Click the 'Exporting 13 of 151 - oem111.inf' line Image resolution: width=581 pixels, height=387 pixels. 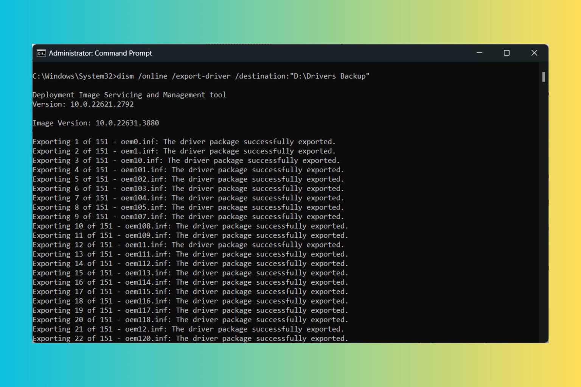pos(190,254)
